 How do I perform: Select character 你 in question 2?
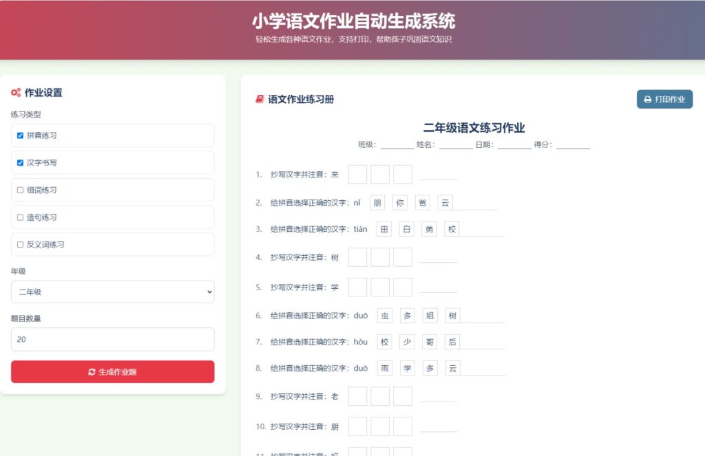pos(400,203)
